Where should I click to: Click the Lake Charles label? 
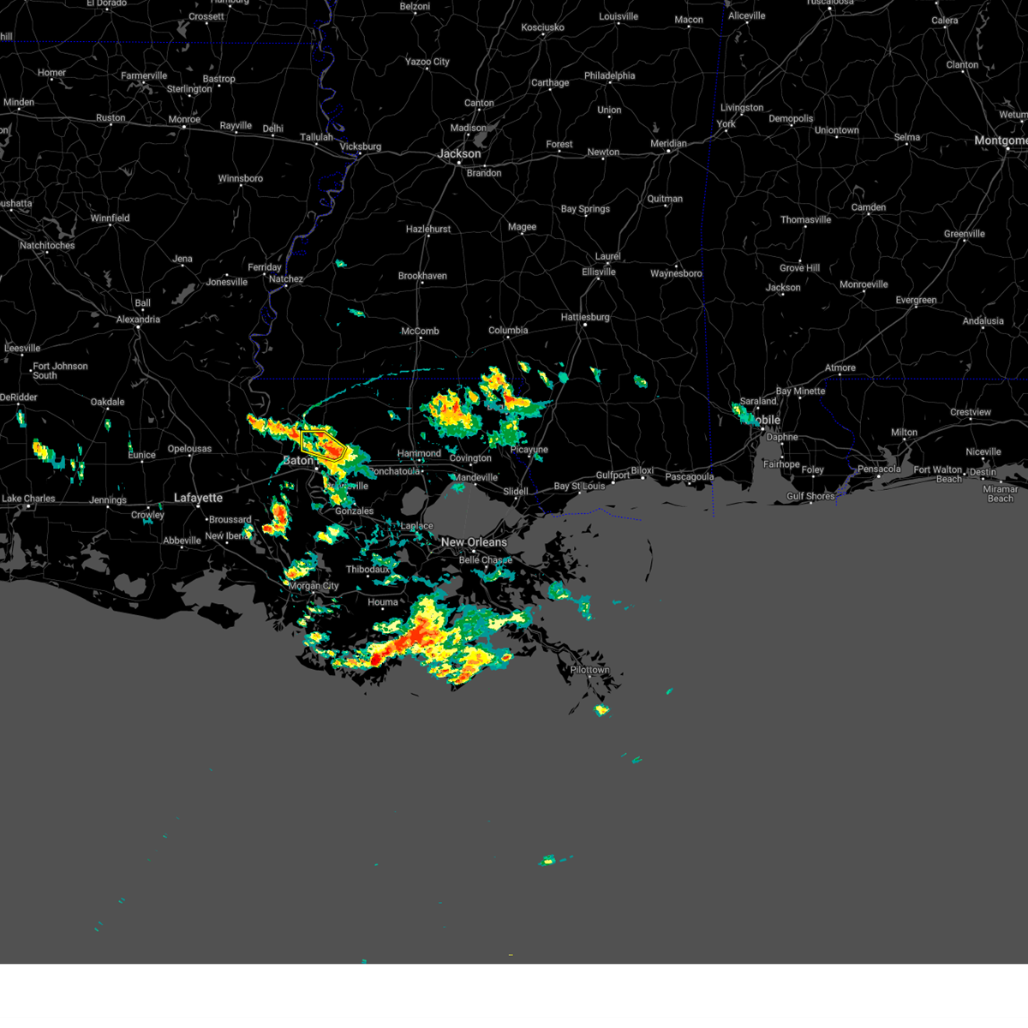click(28, 499)
